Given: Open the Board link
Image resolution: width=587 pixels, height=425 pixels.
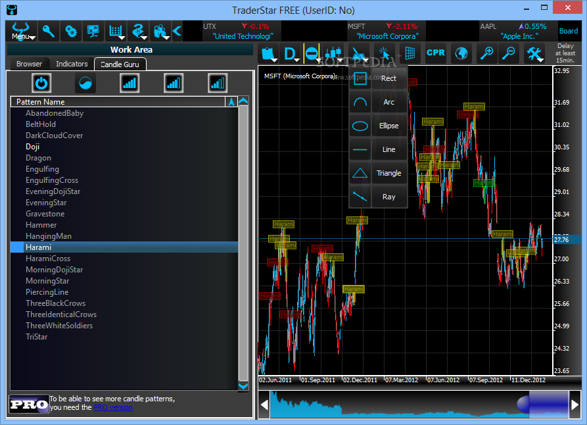Looking at the screenshot, I should click(569, 31).
